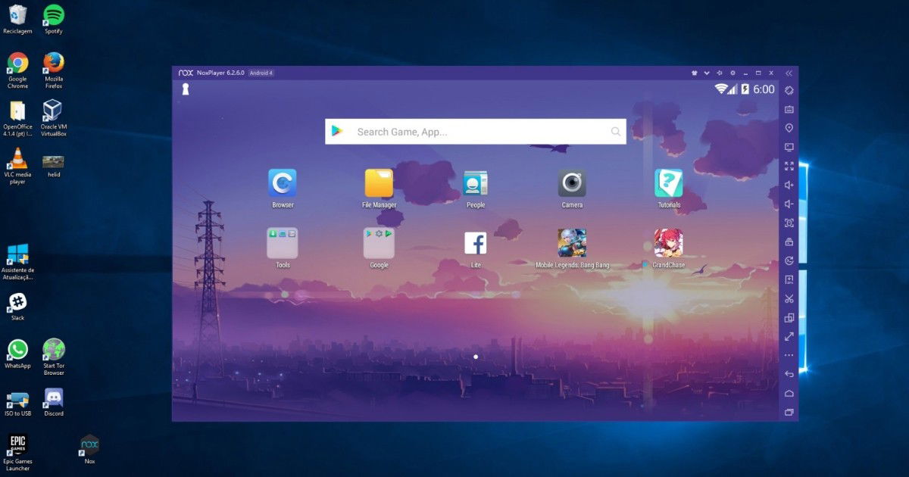Viewport: 909px width, 477px height.
Task: Expand the title bar dropdown arrow
Action: 707,73
